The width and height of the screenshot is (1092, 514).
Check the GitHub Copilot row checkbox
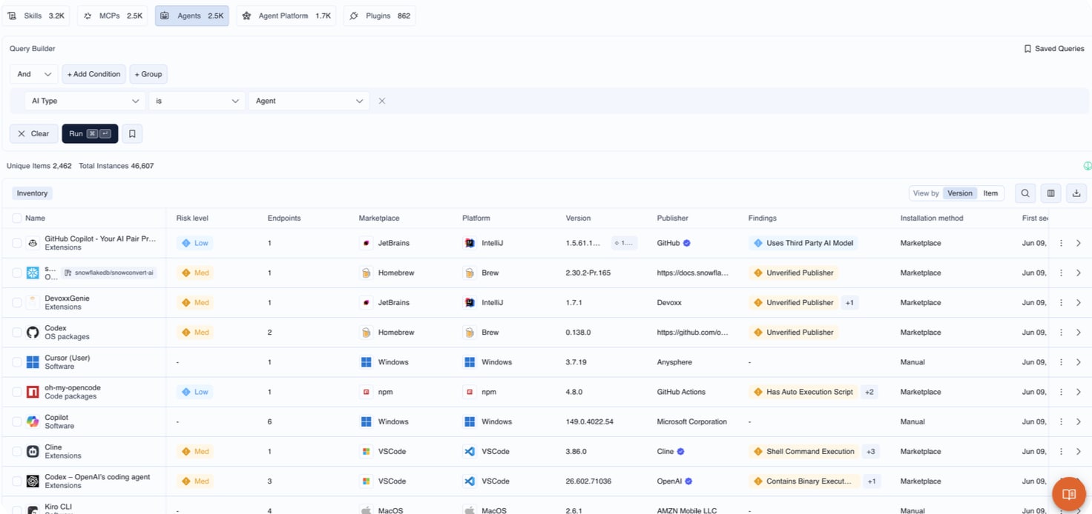click(17, 243)
